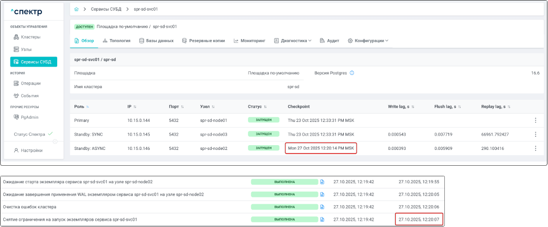Open Операции history page
Viewport: 548px width, 227px height.
pos(31,83)
